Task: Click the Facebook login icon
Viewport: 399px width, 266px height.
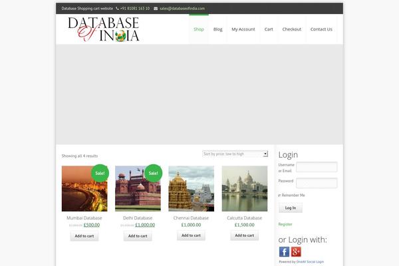Action: [284, 251]
